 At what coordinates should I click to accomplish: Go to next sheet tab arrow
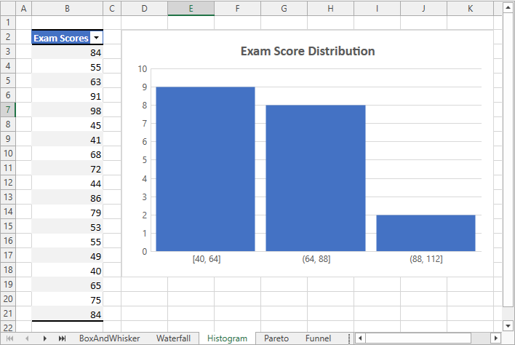[44, 338]
